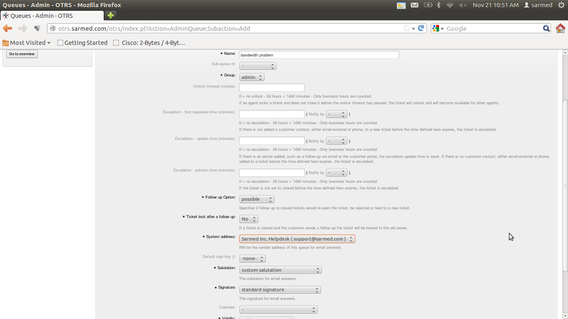The image size is (568, 319).
Task: Open the bookmarks pin icon
Action: pos(37,28)
